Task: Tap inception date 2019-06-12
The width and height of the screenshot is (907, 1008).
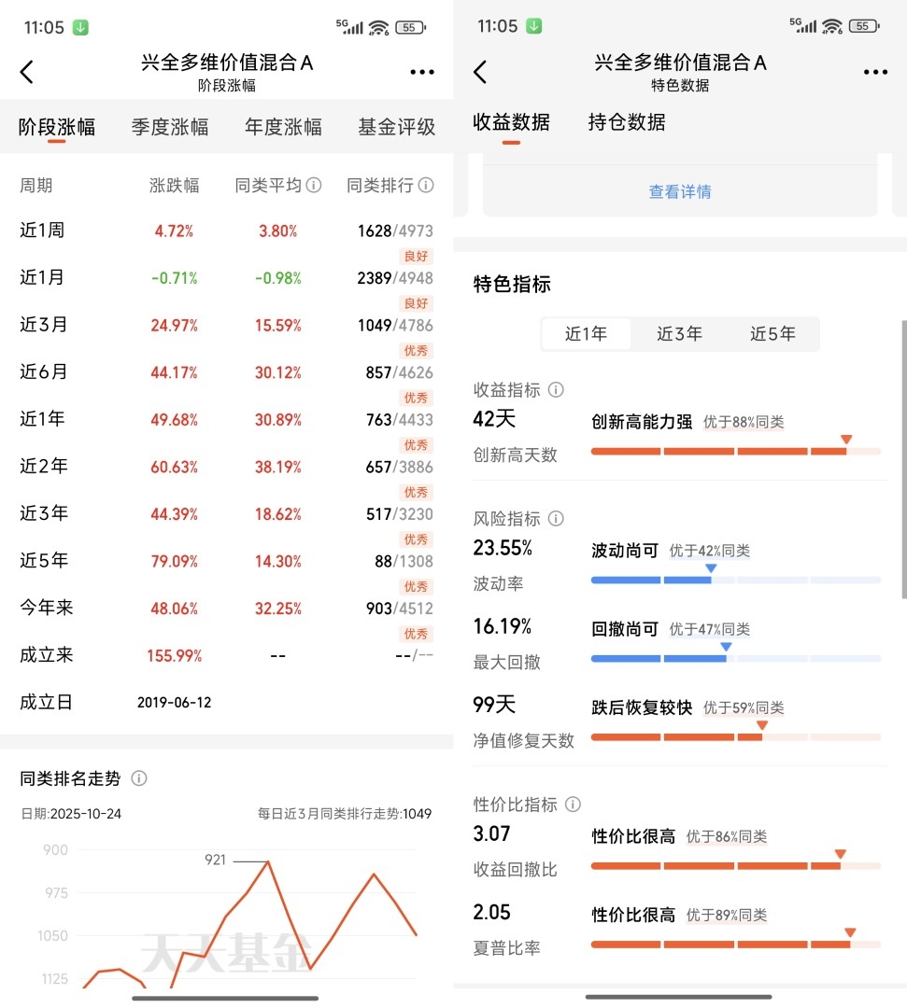Action: pos(174,703)
